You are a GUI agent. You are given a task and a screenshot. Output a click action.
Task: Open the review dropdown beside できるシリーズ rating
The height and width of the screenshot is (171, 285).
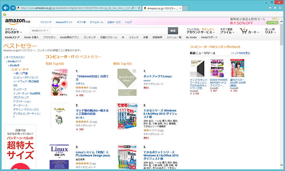coord(158,130)
